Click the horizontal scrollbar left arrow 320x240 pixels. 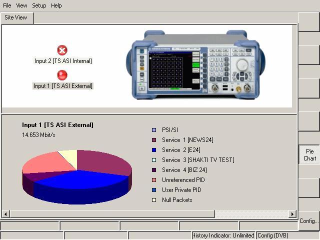[5, 214]
